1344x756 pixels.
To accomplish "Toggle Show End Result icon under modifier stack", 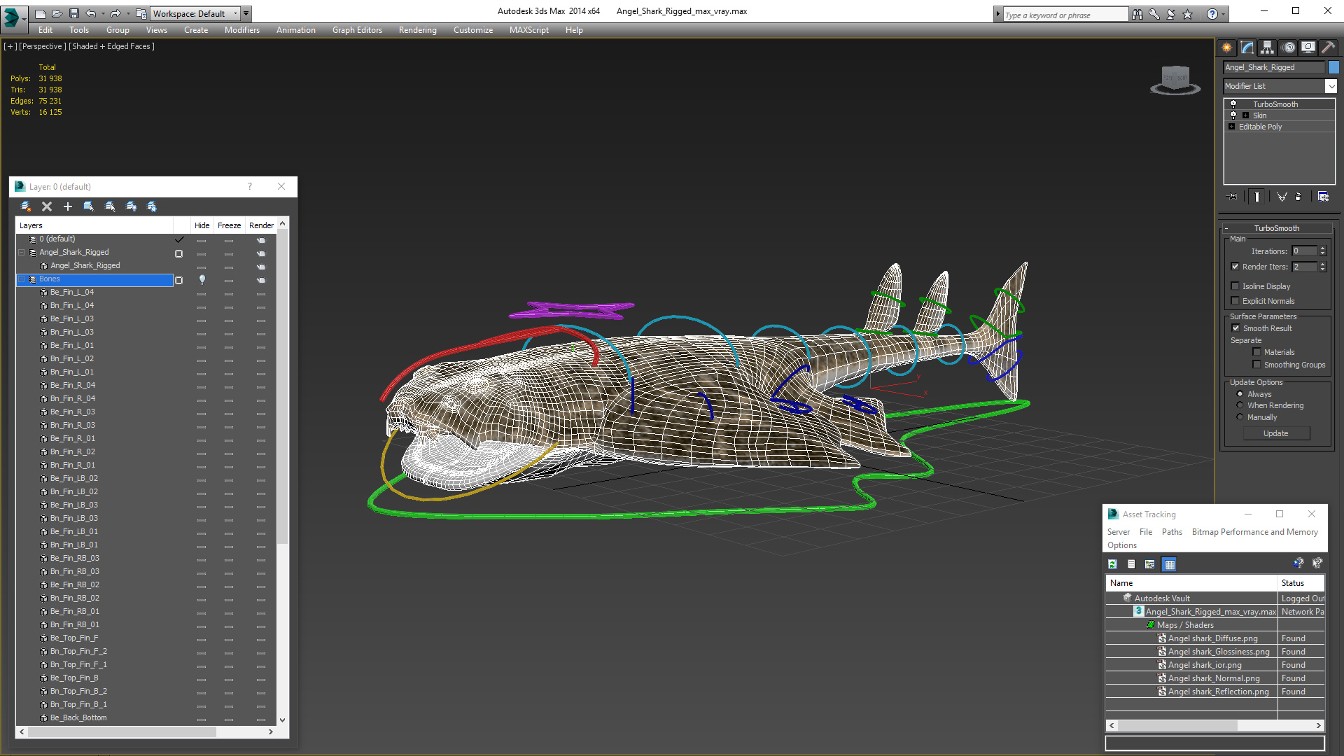I will tap(1257, 197).
